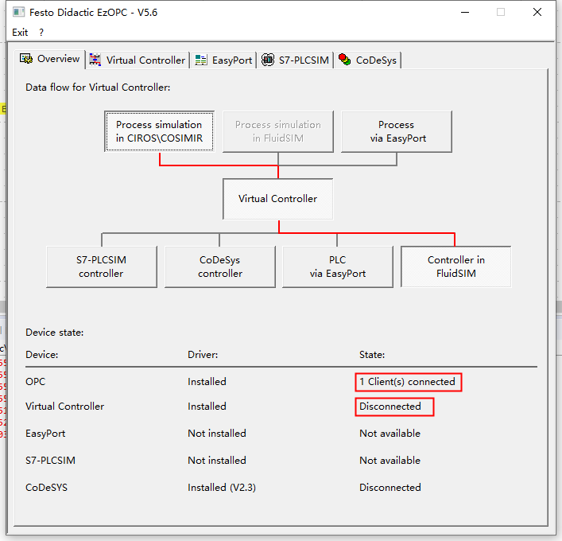Screen dimensions: 562x541
Task: Select Controller in FluidSIM button
Action: (x=456, y=267)
